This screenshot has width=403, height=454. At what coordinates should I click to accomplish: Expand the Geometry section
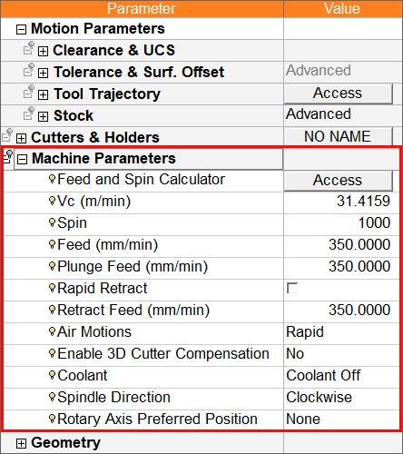point(21,443)
